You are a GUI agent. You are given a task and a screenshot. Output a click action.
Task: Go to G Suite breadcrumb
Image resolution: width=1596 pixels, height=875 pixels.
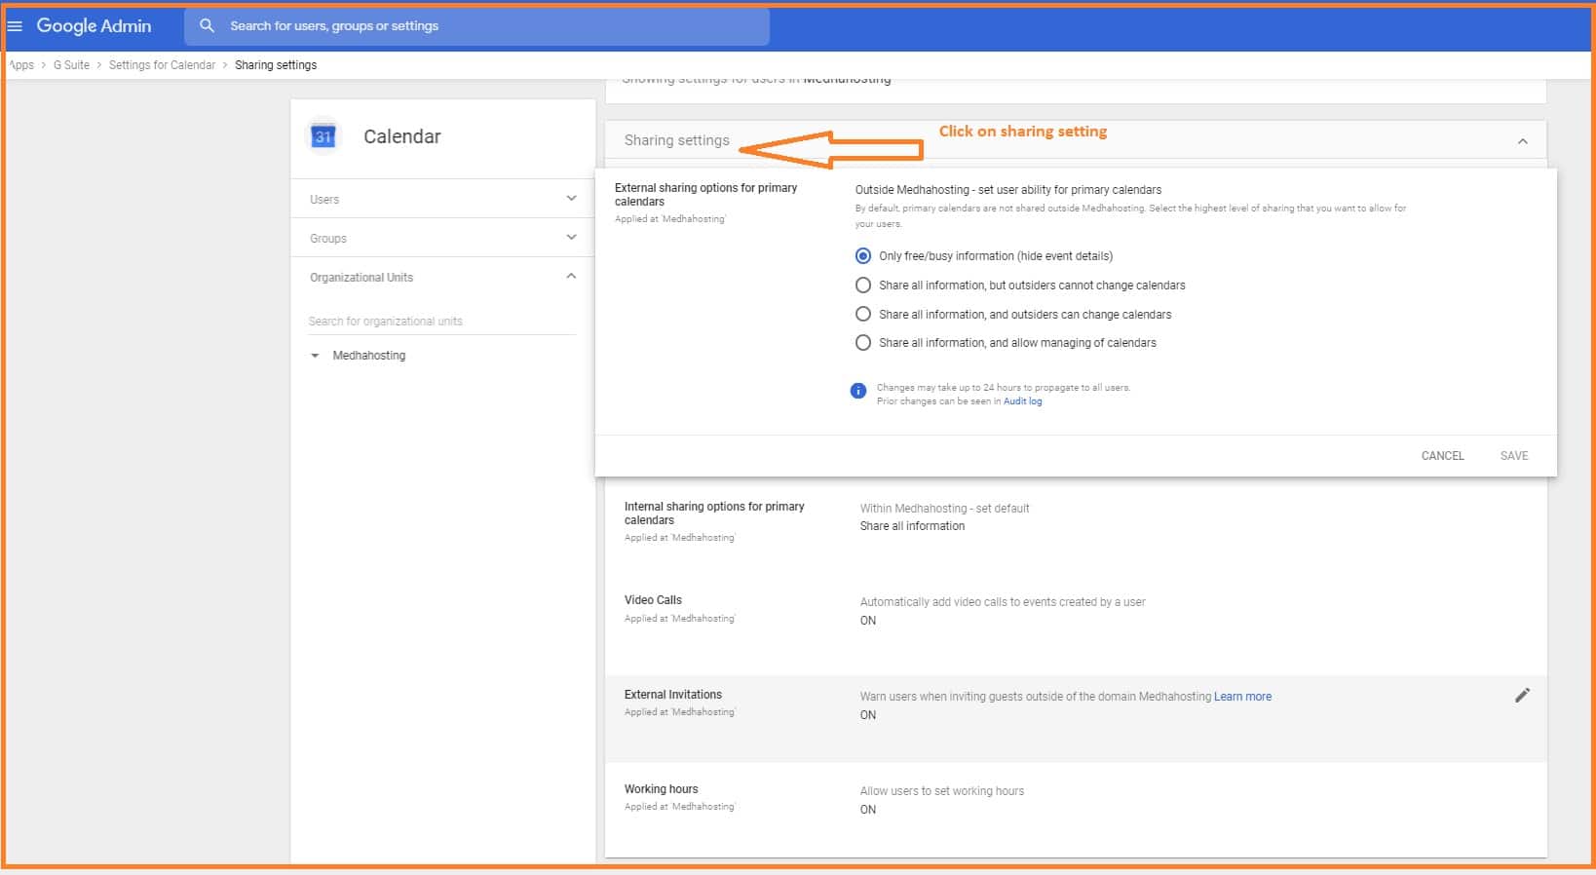click(71, 65)
